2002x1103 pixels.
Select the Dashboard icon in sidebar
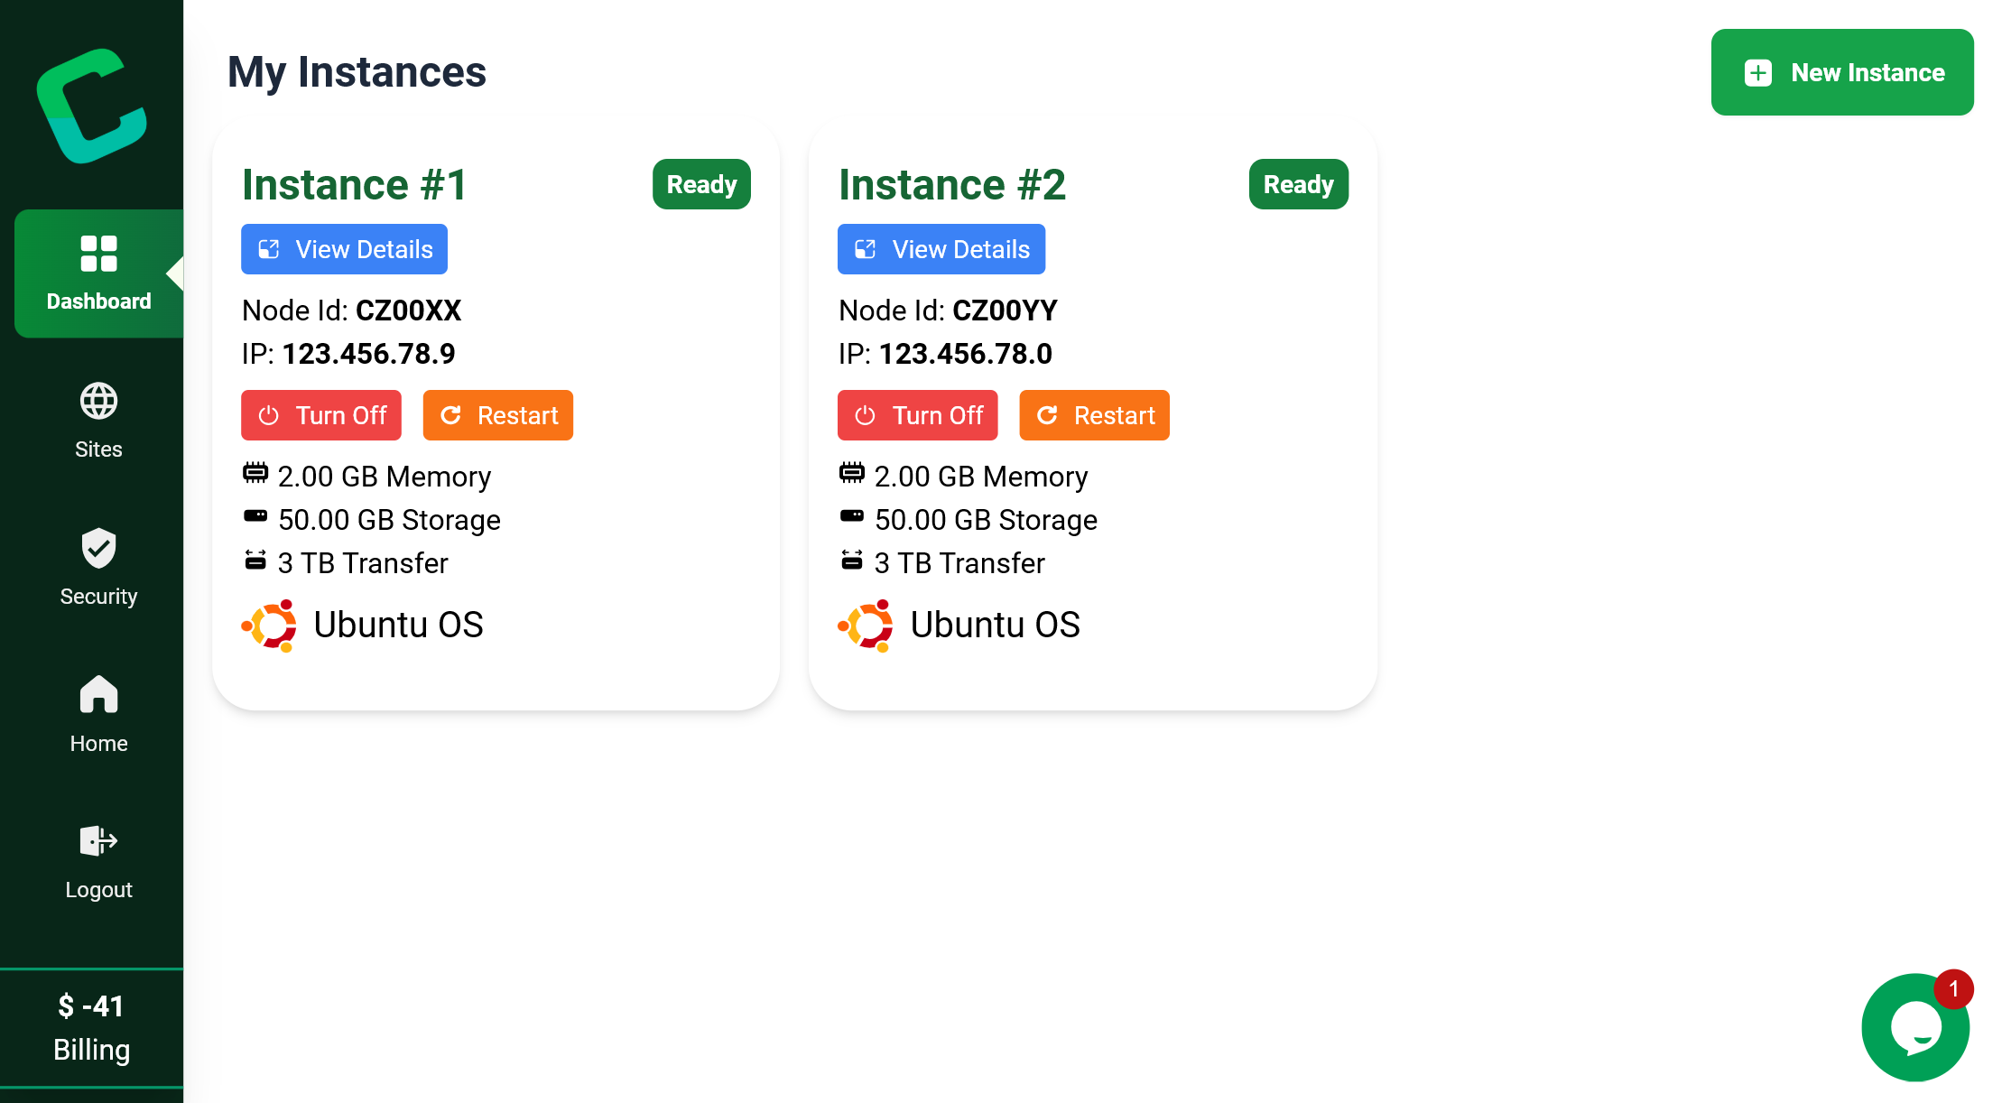(97, 255)
